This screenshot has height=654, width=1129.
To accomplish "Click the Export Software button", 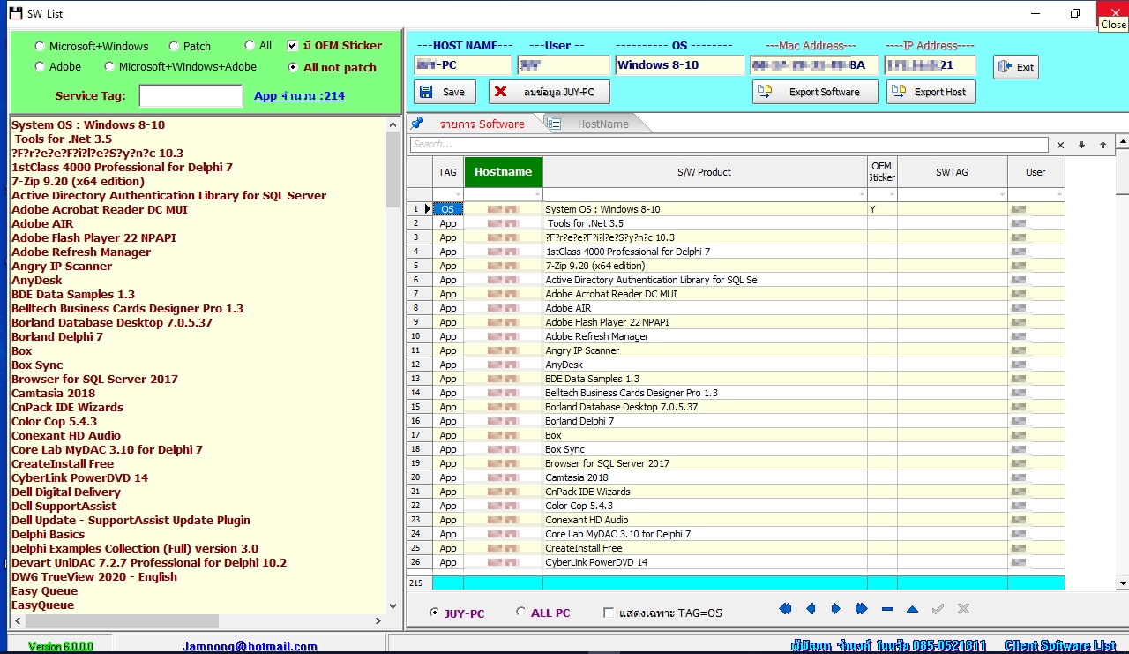I will pyautogui.click(x=814, y=91).
